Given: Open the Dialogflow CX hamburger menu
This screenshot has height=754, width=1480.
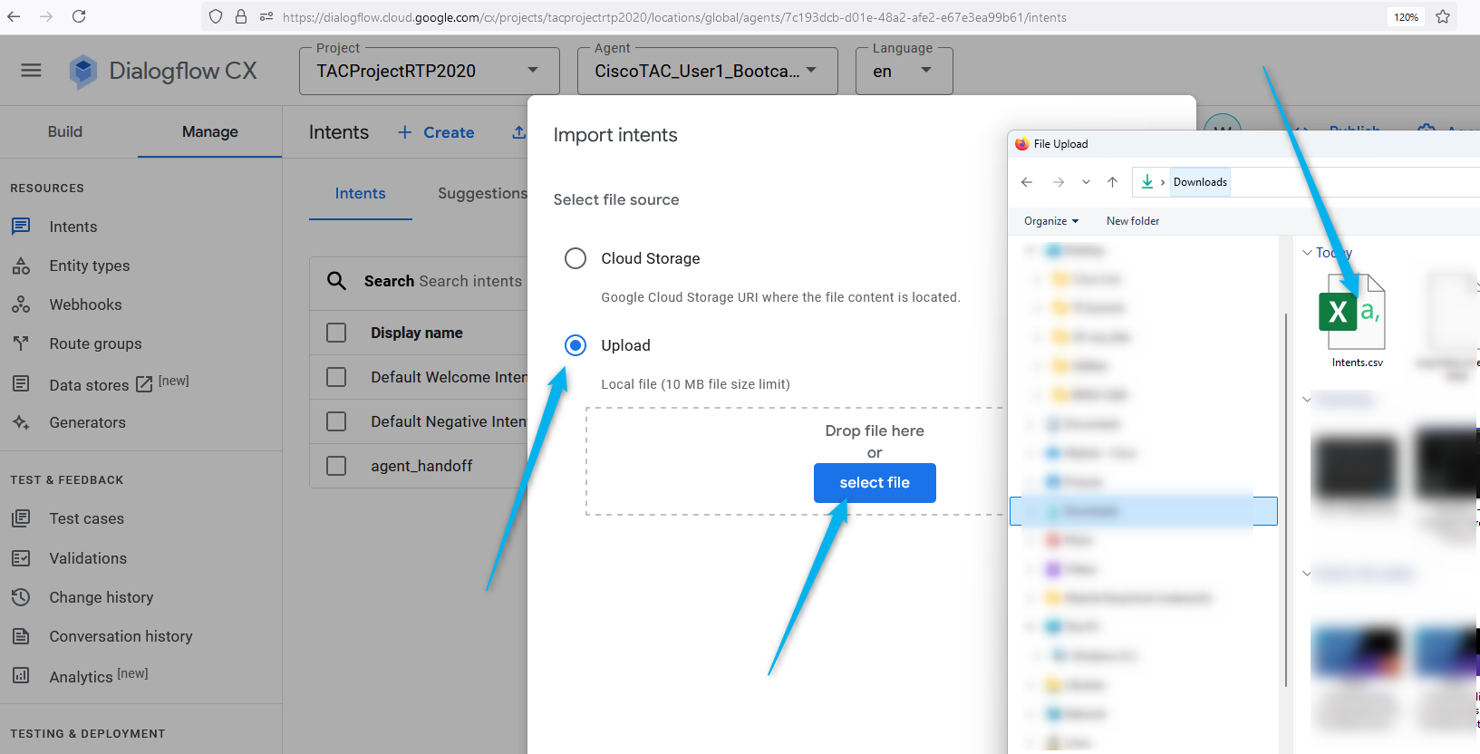Looking at the screenshot, I should (31, 71).
